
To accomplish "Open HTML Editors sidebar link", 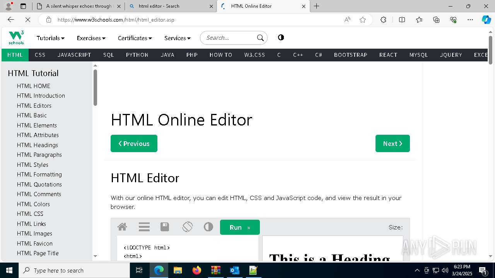I will pyautogui.click(x=34, y=105).
